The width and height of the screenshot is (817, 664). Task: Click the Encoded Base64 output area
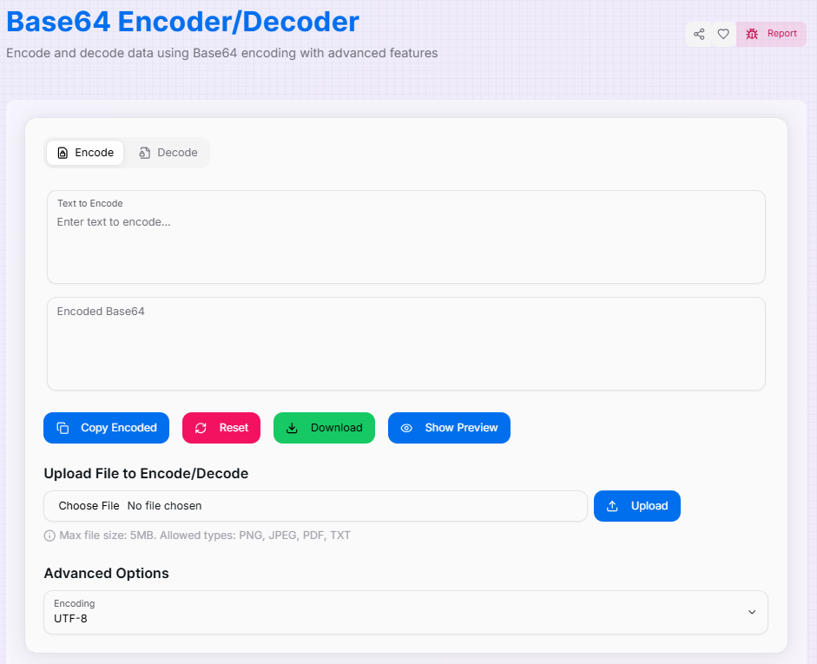click(405, 343)
